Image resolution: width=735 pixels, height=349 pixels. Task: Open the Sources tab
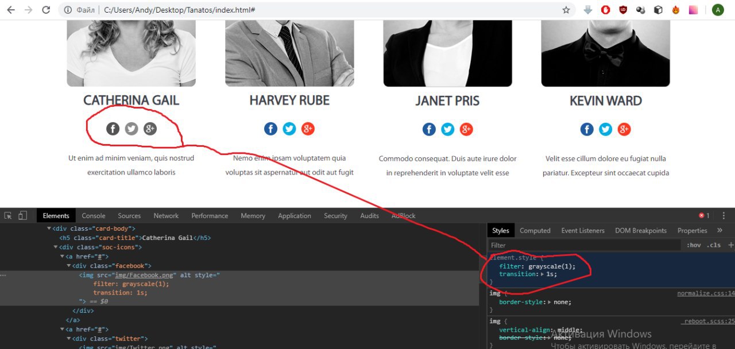click(x=129, y=216)
